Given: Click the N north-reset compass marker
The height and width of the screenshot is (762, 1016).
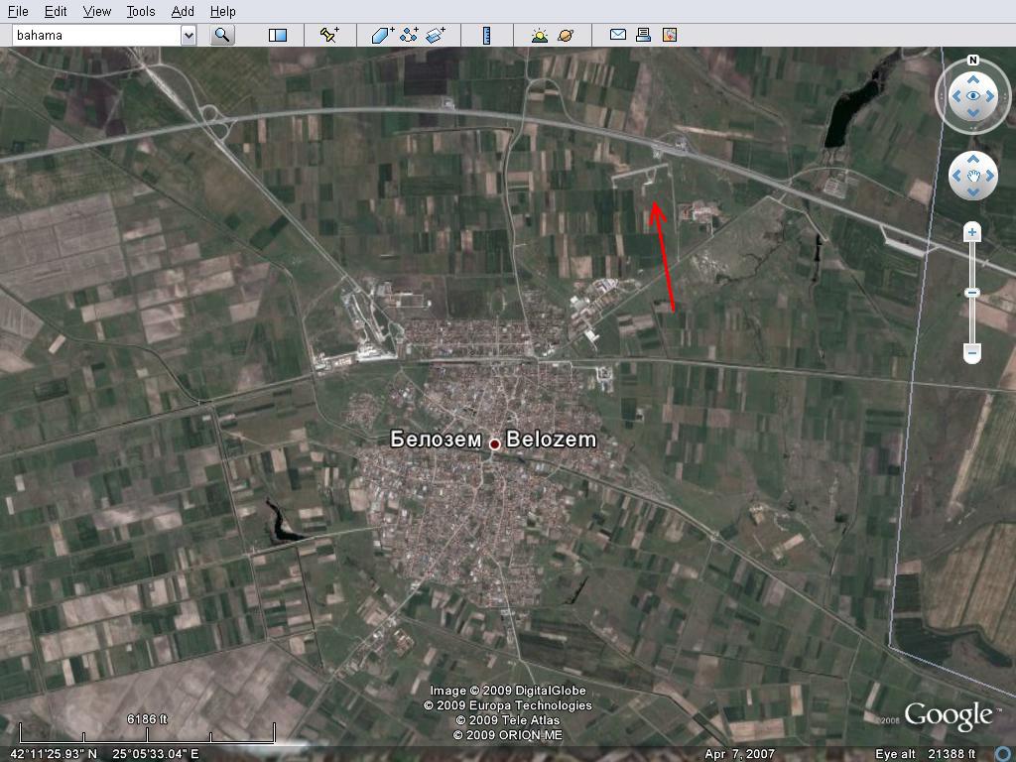Looking at the screenshot, I should (x=972, y=61).
